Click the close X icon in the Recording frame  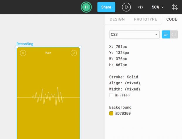[23, 53]
